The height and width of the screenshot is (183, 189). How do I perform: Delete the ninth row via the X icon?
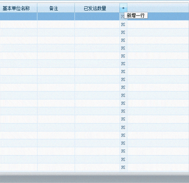123,79
